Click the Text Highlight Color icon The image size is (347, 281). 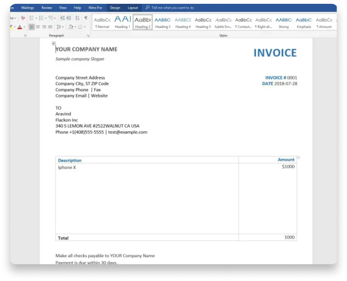tap(11, 26)
